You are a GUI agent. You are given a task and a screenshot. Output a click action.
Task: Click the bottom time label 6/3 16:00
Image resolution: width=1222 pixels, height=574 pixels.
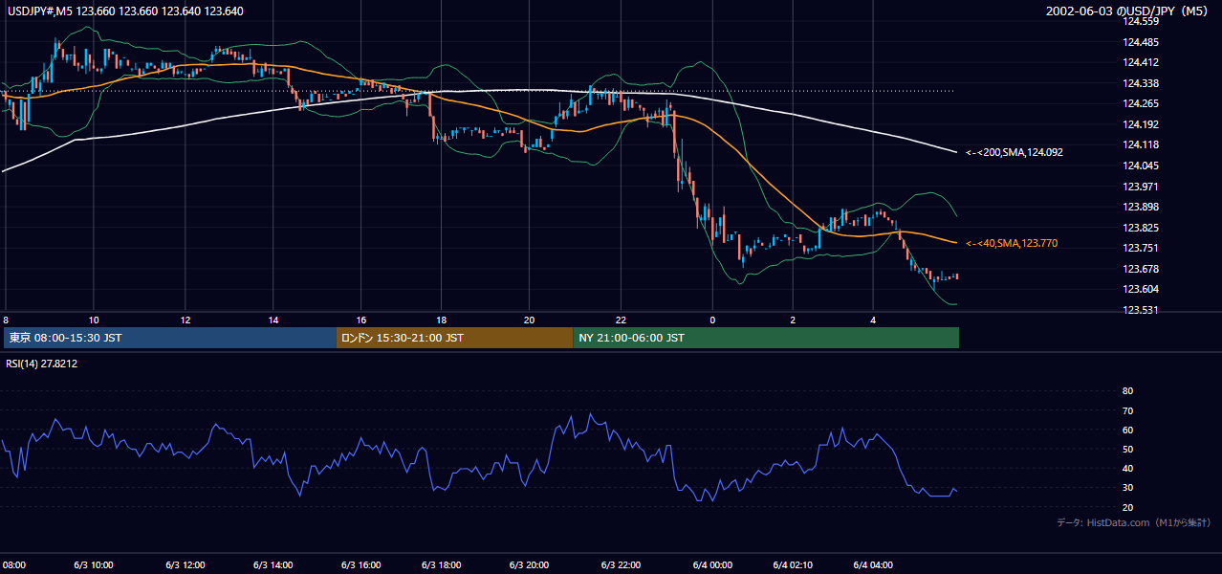click(x=361, y=565)
